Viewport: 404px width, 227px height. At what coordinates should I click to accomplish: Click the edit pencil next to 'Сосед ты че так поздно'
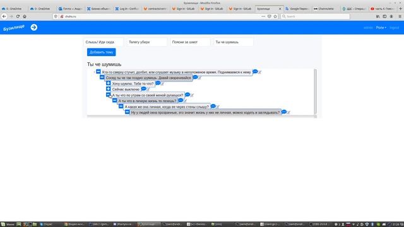coord(199,78)
